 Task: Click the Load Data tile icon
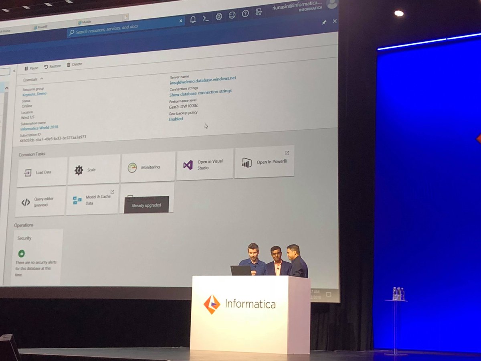pyautogui.click(x=28, y=173)
